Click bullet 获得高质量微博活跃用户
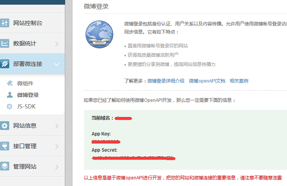This screenshot has height=186, width=287. (x=153, y=55)
